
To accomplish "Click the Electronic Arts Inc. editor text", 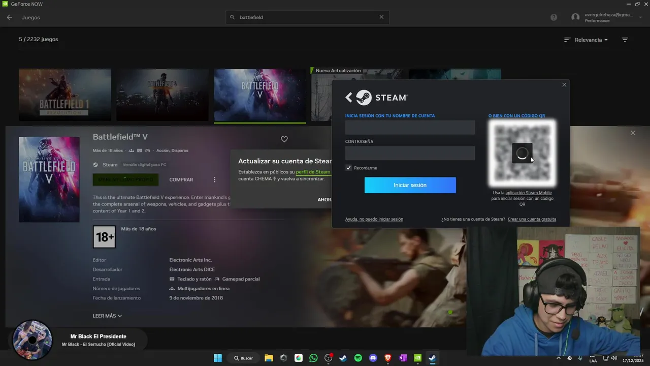I will pos(190,260).
